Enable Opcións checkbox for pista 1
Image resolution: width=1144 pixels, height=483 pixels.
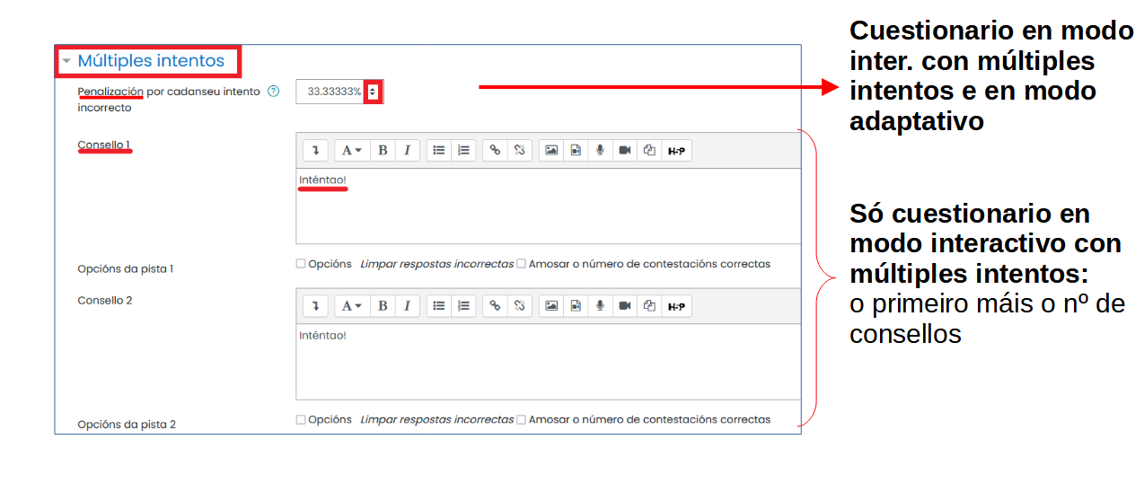301,264
